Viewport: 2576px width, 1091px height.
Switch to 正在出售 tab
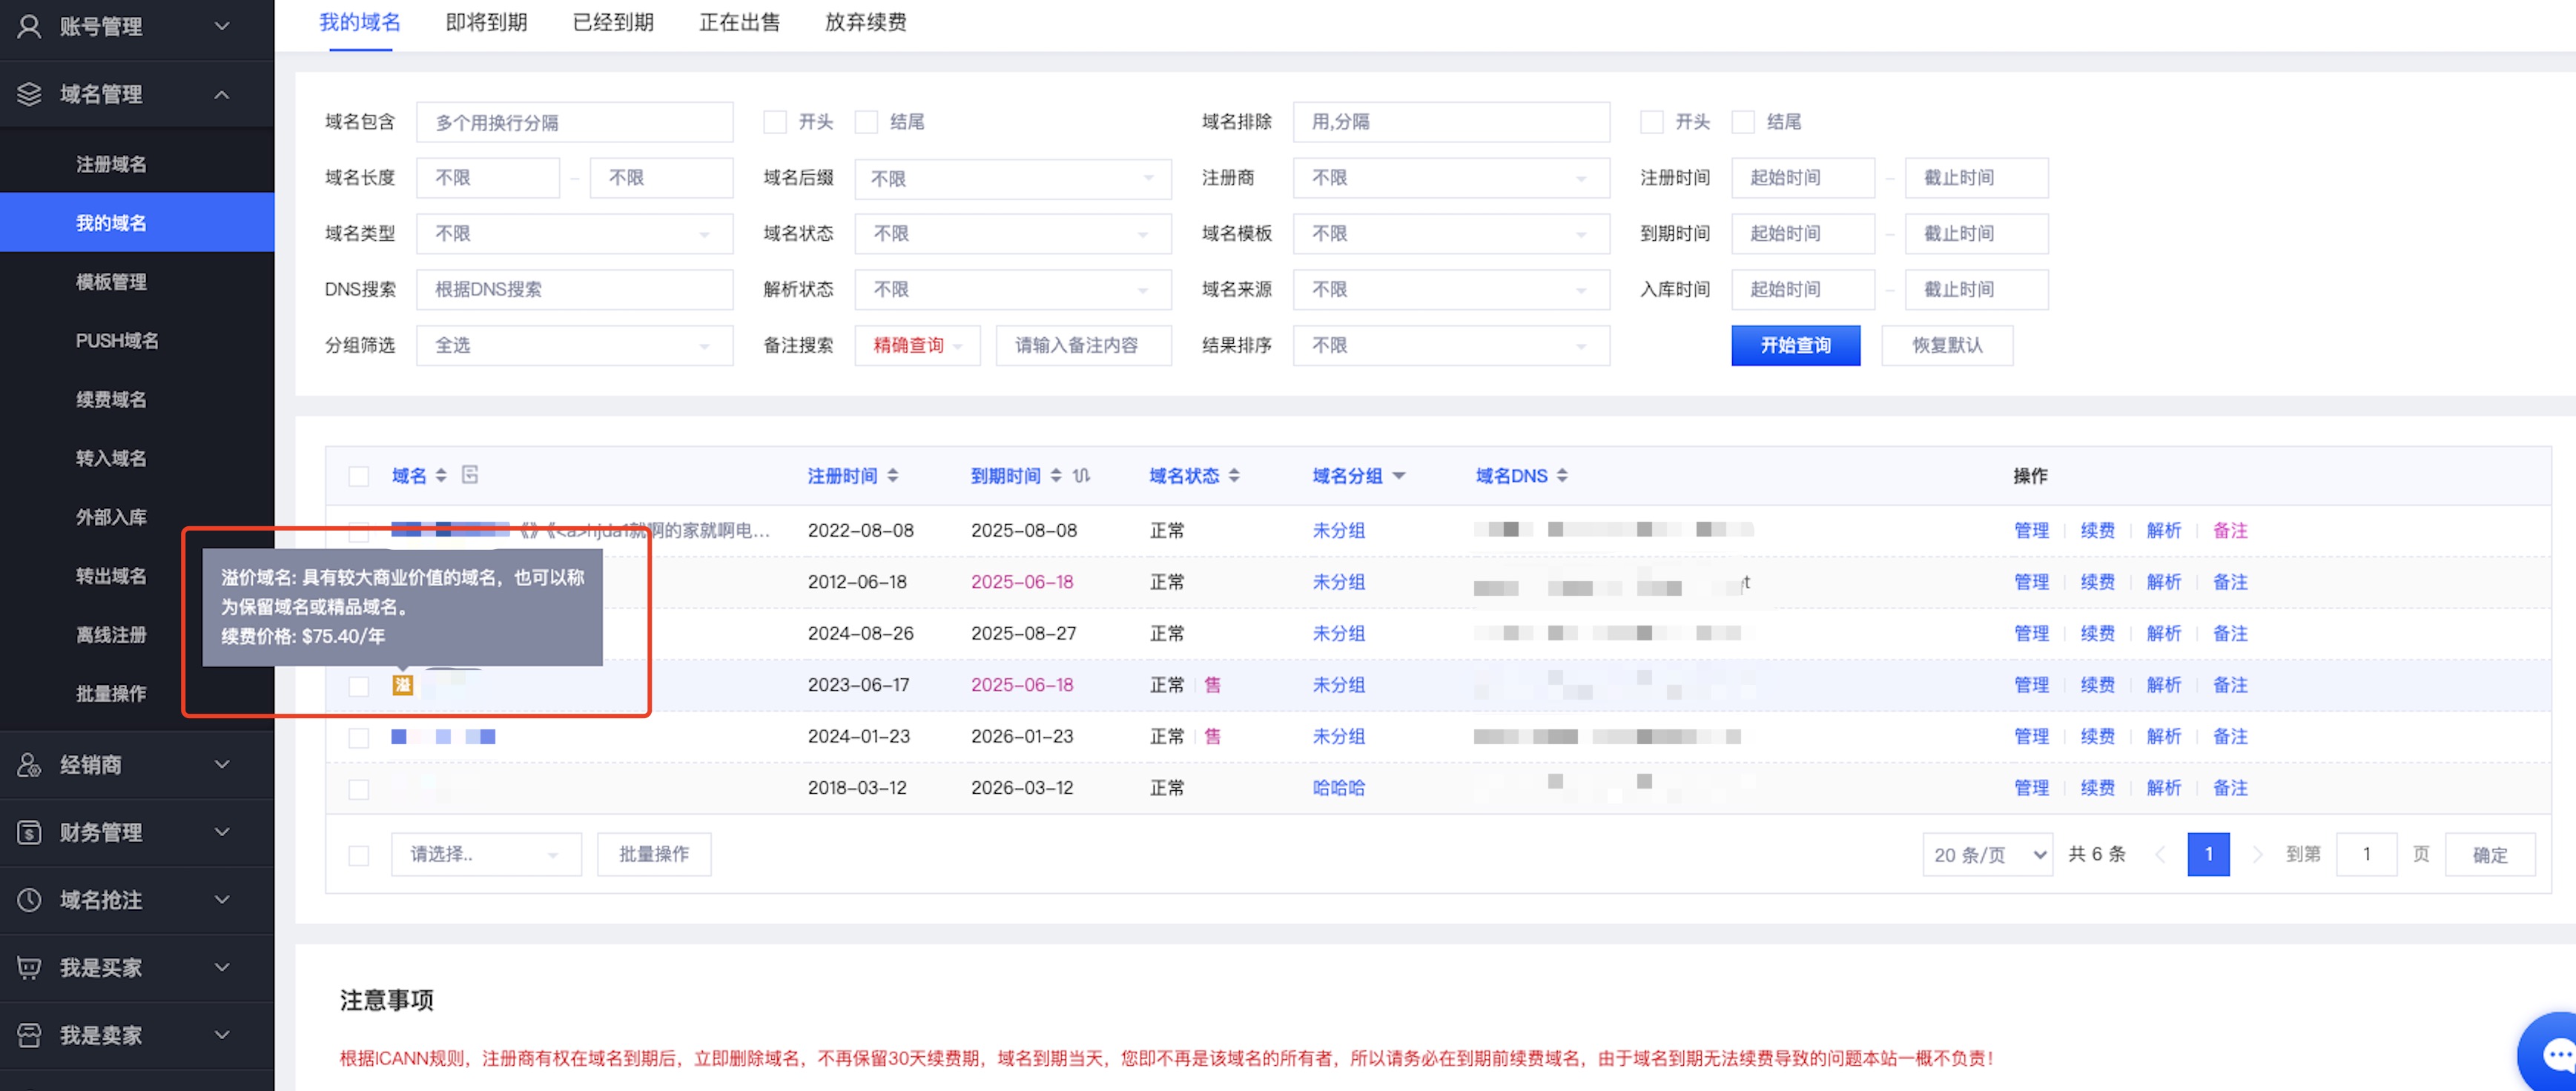pyautogui.click(x=739, y=22)
